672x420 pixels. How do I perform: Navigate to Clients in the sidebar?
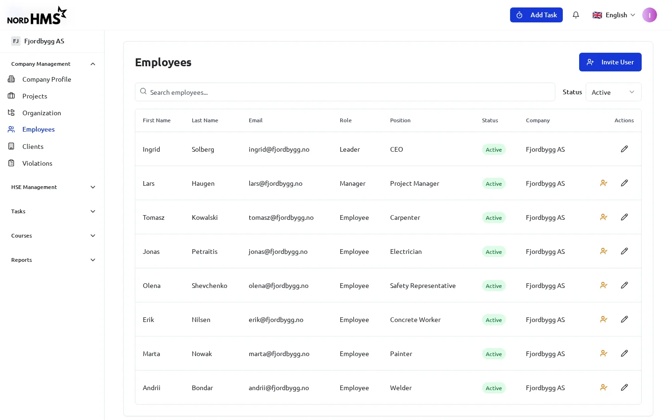point(33,147)
